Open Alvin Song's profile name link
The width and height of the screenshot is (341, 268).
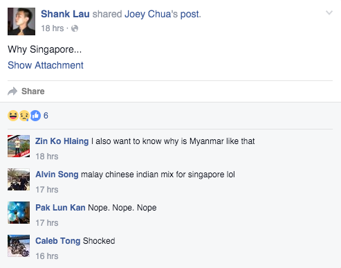[x=57, y=175]
